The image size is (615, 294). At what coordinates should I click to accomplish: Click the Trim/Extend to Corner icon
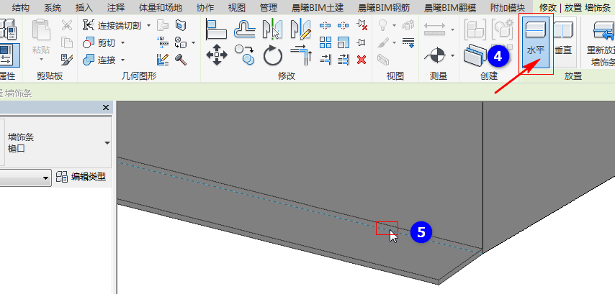301,55
